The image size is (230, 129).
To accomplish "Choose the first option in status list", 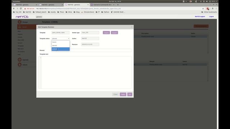I will 60,42.
